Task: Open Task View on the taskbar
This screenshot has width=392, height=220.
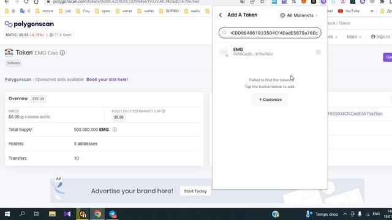Action: (37, 214)
